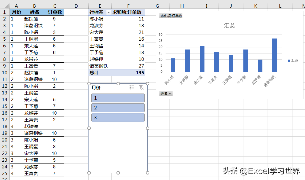Click the 订单数 header cell C1

click(55, 12)
